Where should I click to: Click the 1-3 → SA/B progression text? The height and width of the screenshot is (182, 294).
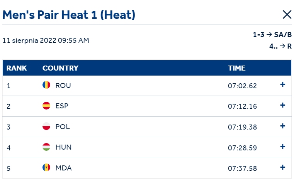(x=272, y=35)
